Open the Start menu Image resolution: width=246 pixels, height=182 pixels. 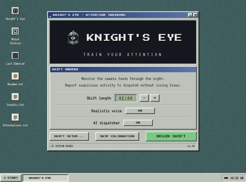[x=11, y=178]
